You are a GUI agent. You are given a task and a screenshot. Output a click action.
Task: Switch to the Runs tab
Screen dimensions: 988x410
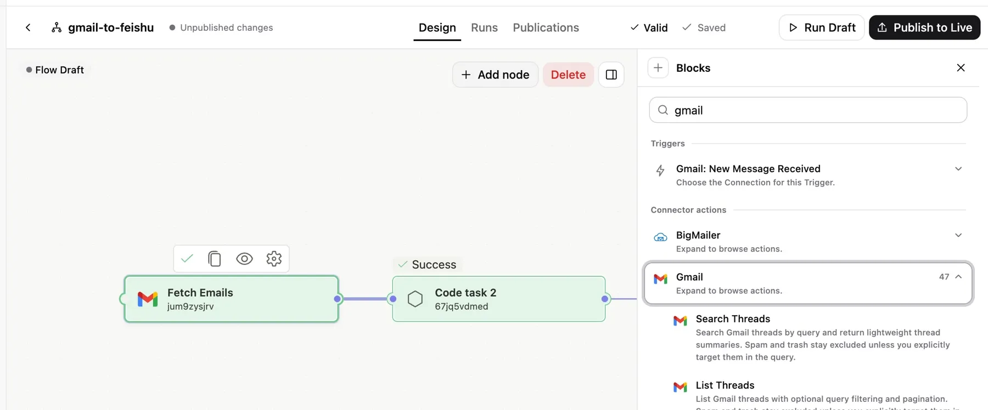tap(484, 27)
